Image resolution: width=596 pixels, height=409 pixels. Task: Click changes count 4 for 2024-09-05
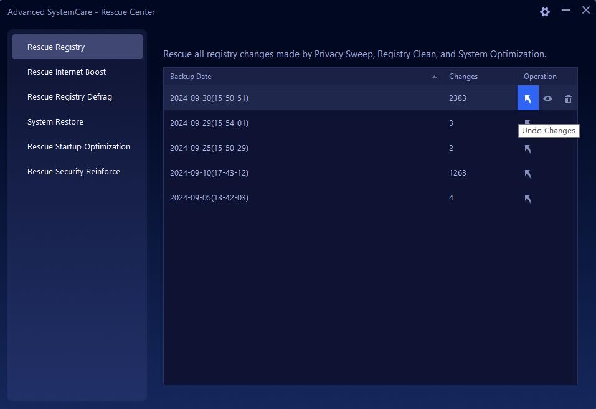click(x=451, y=198)
